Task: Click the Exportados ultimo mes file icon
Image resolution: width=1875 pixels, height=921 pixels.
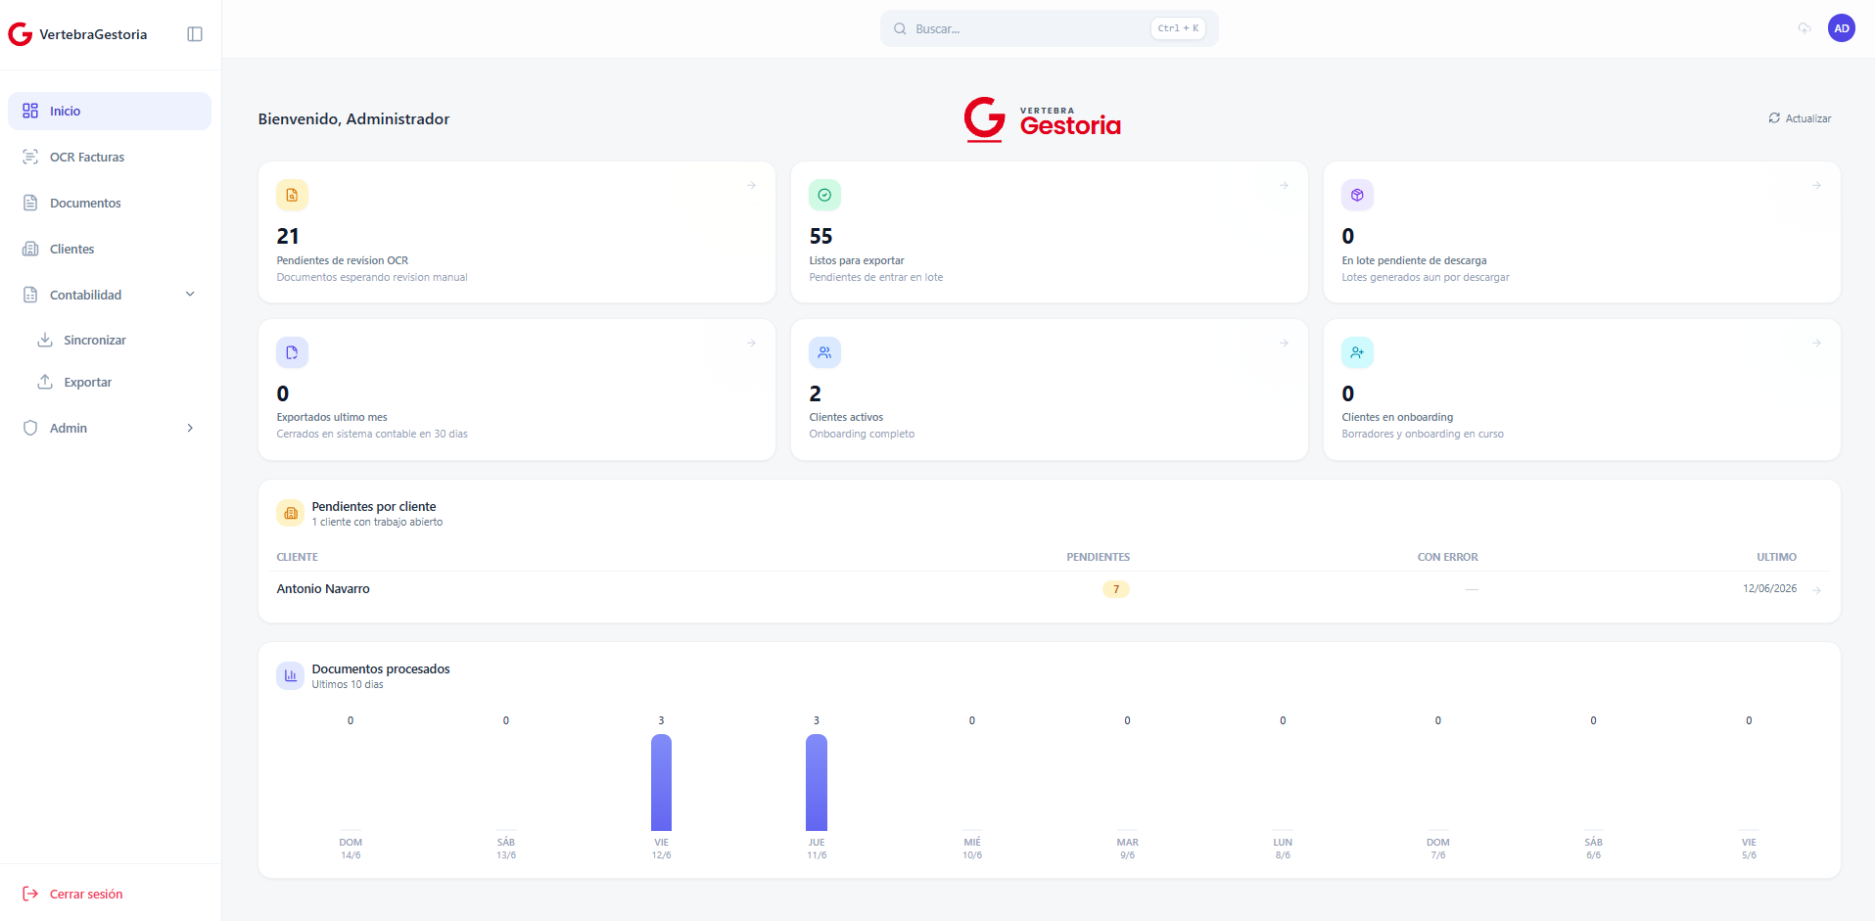Action: click(292, 352)
